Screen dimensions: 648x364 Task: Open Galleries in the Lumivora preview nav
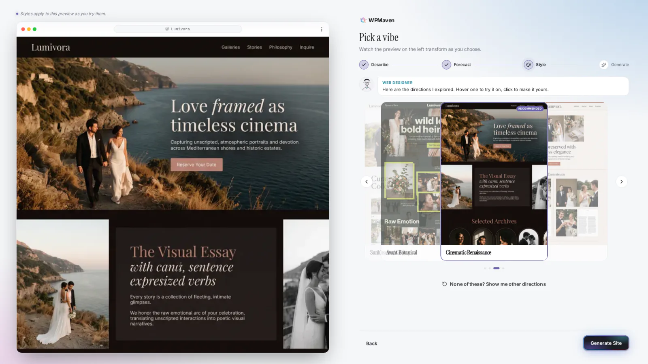pyautogui.click(x=230, y=47)
